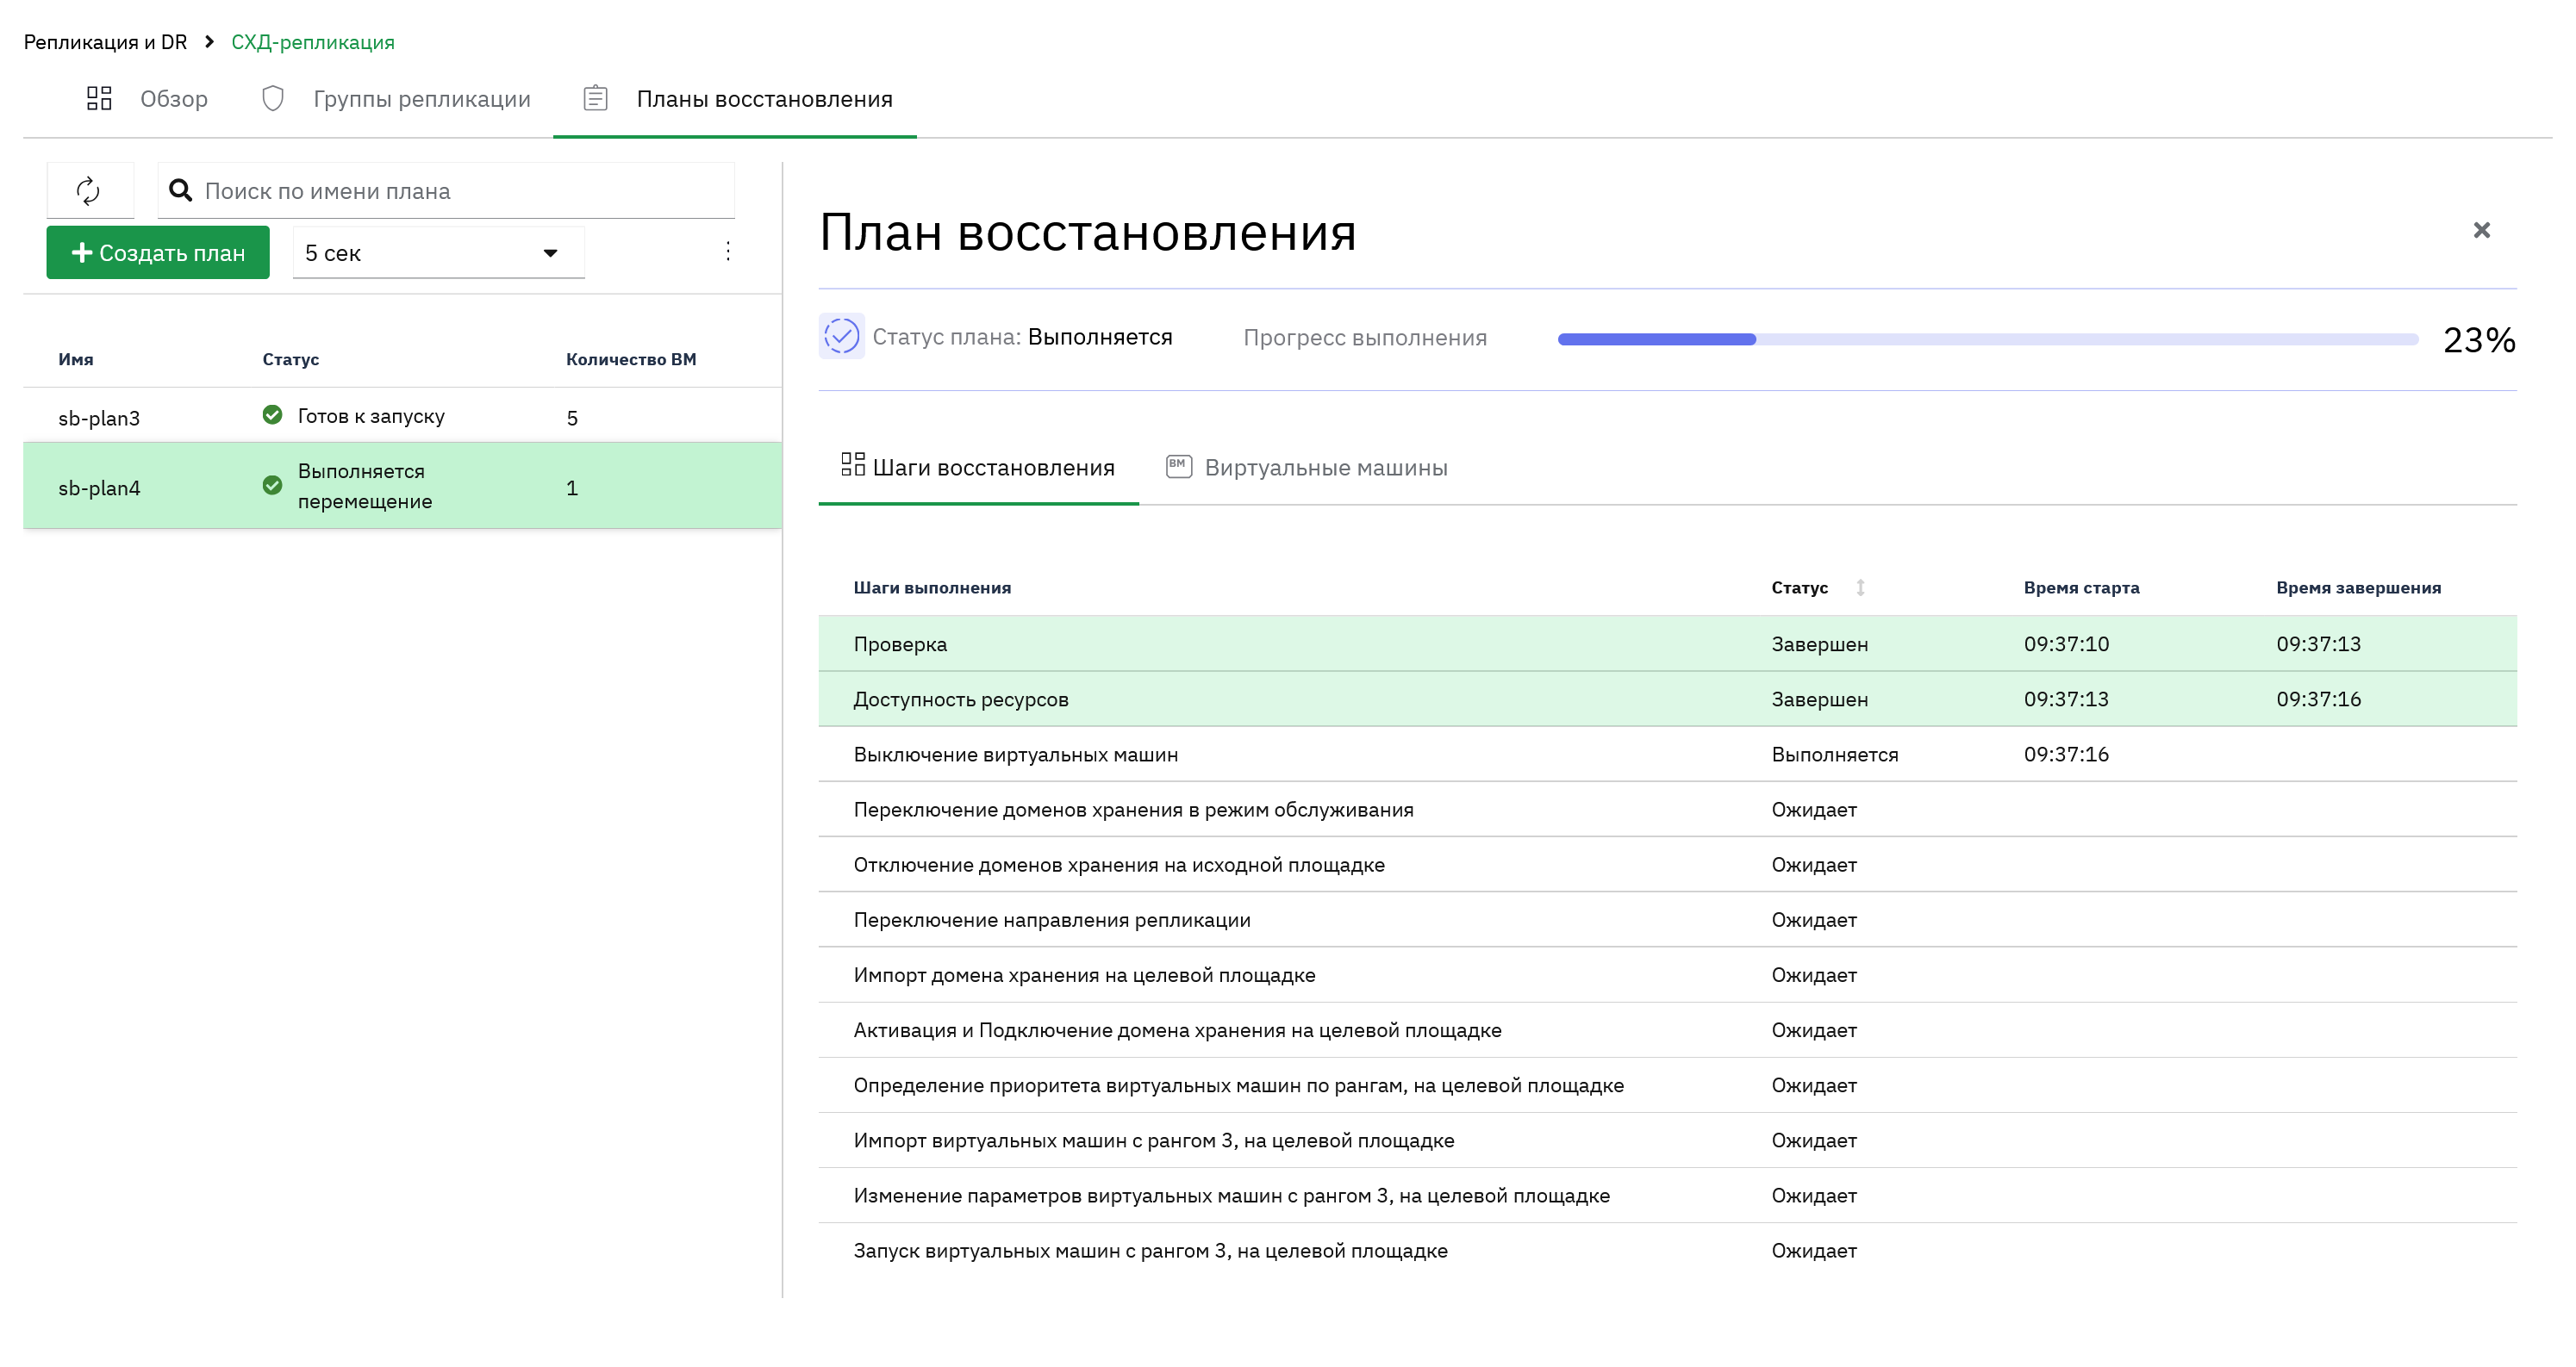Click Выполняется перемещение status text
The width and height of the screenshot is (2576, 1367).
(364, 487)
